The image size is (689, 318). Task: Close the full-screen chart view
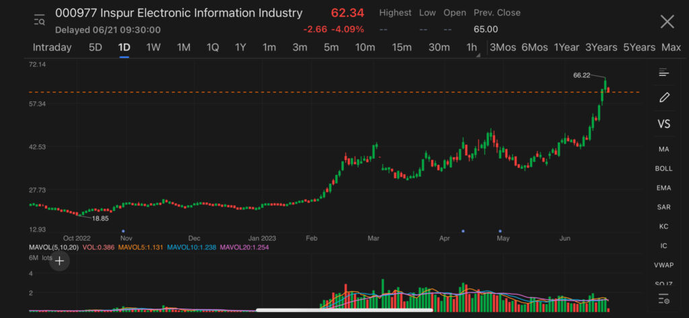click(x=667, y=22)
